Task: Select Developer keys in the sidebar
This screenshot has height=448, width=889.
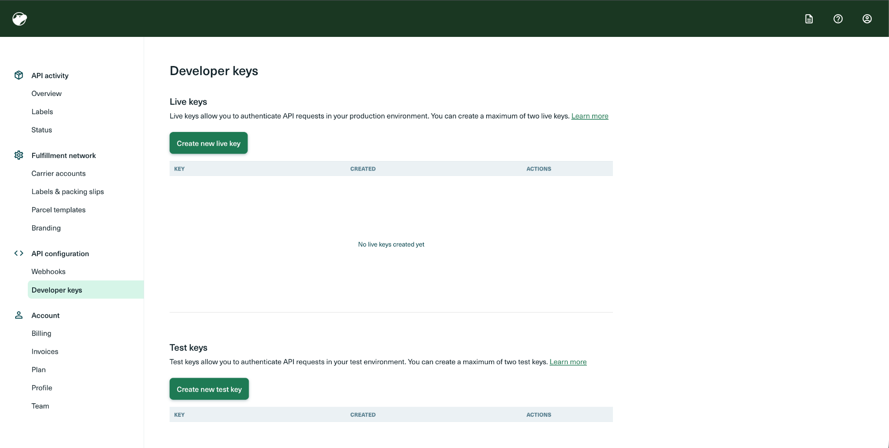Action: point(86,290)
